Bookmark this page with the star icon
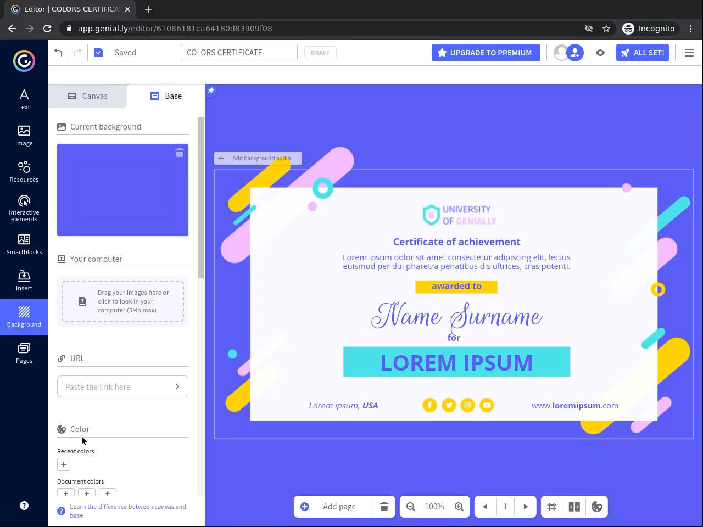703x527 pixels. [606, 29]
